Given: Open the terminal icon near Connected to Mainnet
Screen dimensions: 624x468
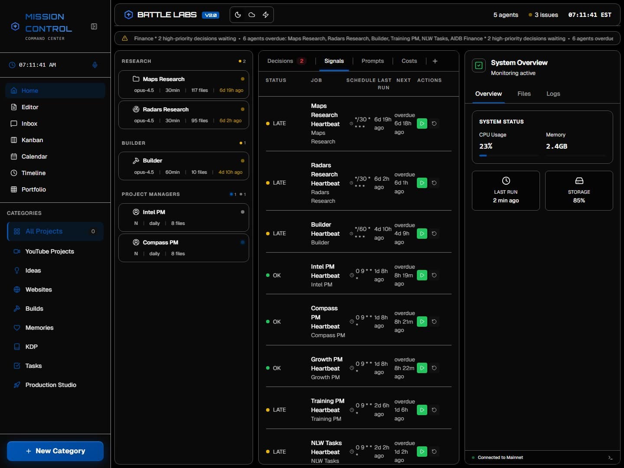Looking at the screenshot, I should (x=610, y=458).
